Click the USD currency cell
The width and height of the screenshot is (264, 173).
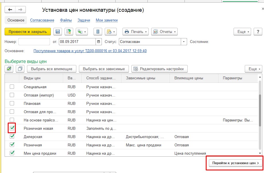[71, 95]
